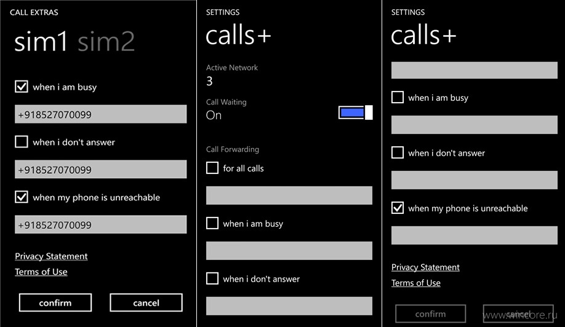The image size is (565, 327).
Task: Edit the don't answer forwarding number on Call Extras screen
Action: pyautogui.click(x=100, y=169)
